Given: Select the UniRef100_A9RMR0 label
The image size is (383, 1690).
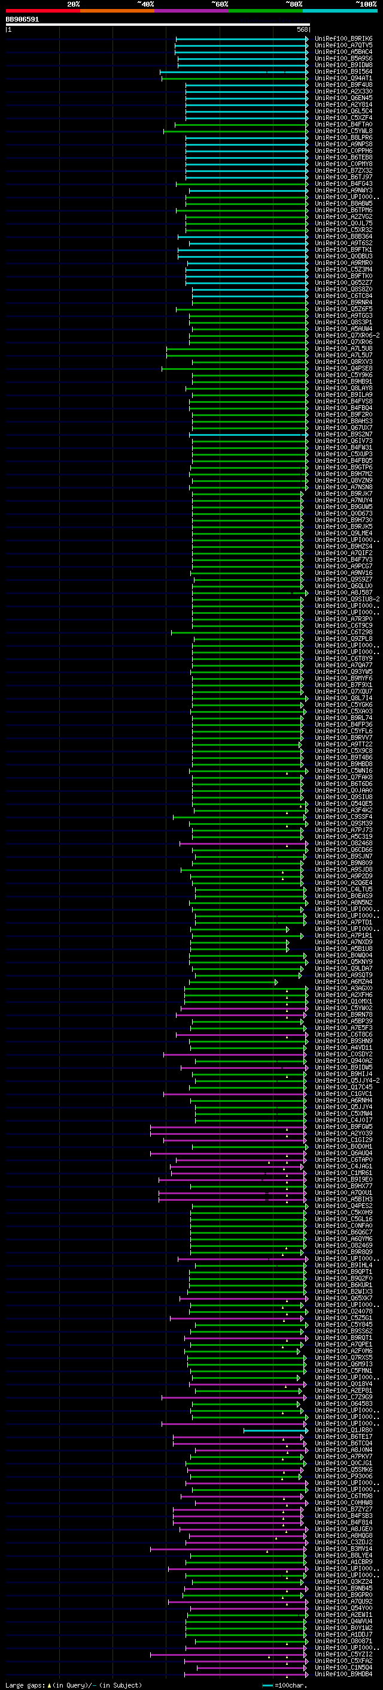Looking at the screenshot, I should (x=344, y=263).
